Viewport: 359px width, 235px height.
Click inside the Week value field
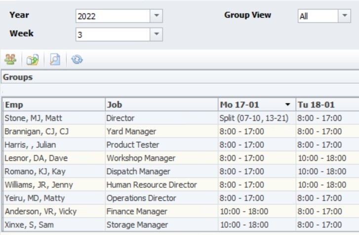point(112,34)
